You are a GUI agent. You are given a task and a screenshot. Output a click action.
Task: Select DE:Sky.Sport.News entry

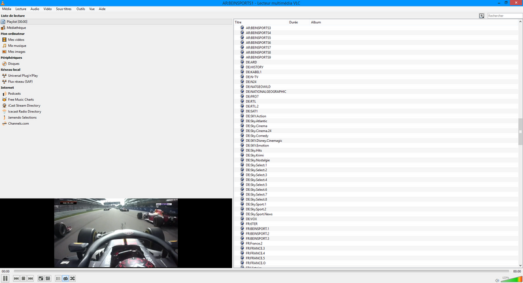(259, 214)
